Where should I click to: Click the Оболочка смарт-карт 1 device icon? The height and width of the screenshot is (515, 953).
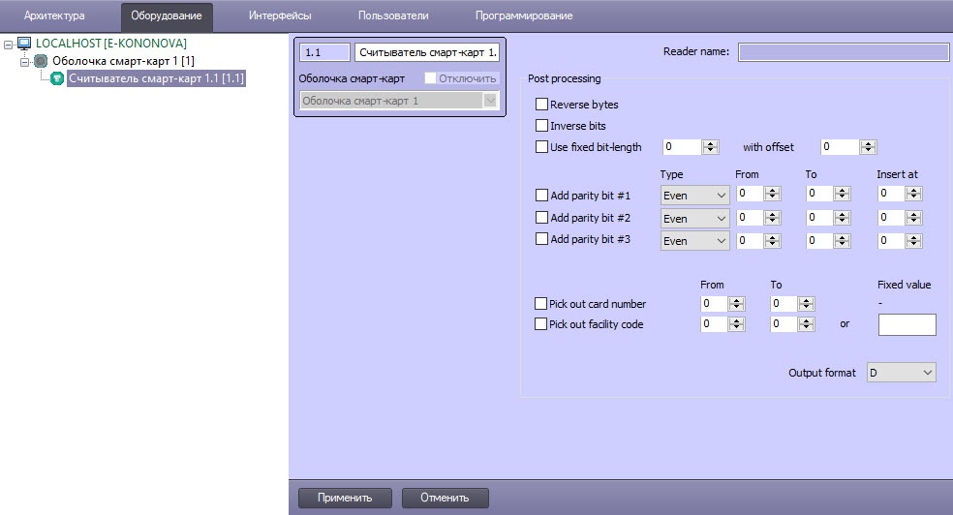pos(41,61)
